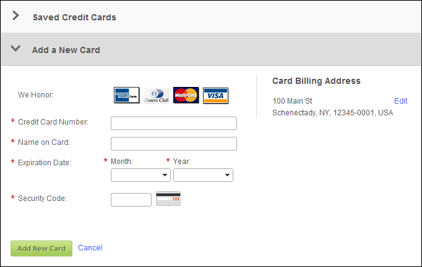Open the expiration Month dropdown
The height and width of the screenshot is (267, 422).
tap(140, 175)
